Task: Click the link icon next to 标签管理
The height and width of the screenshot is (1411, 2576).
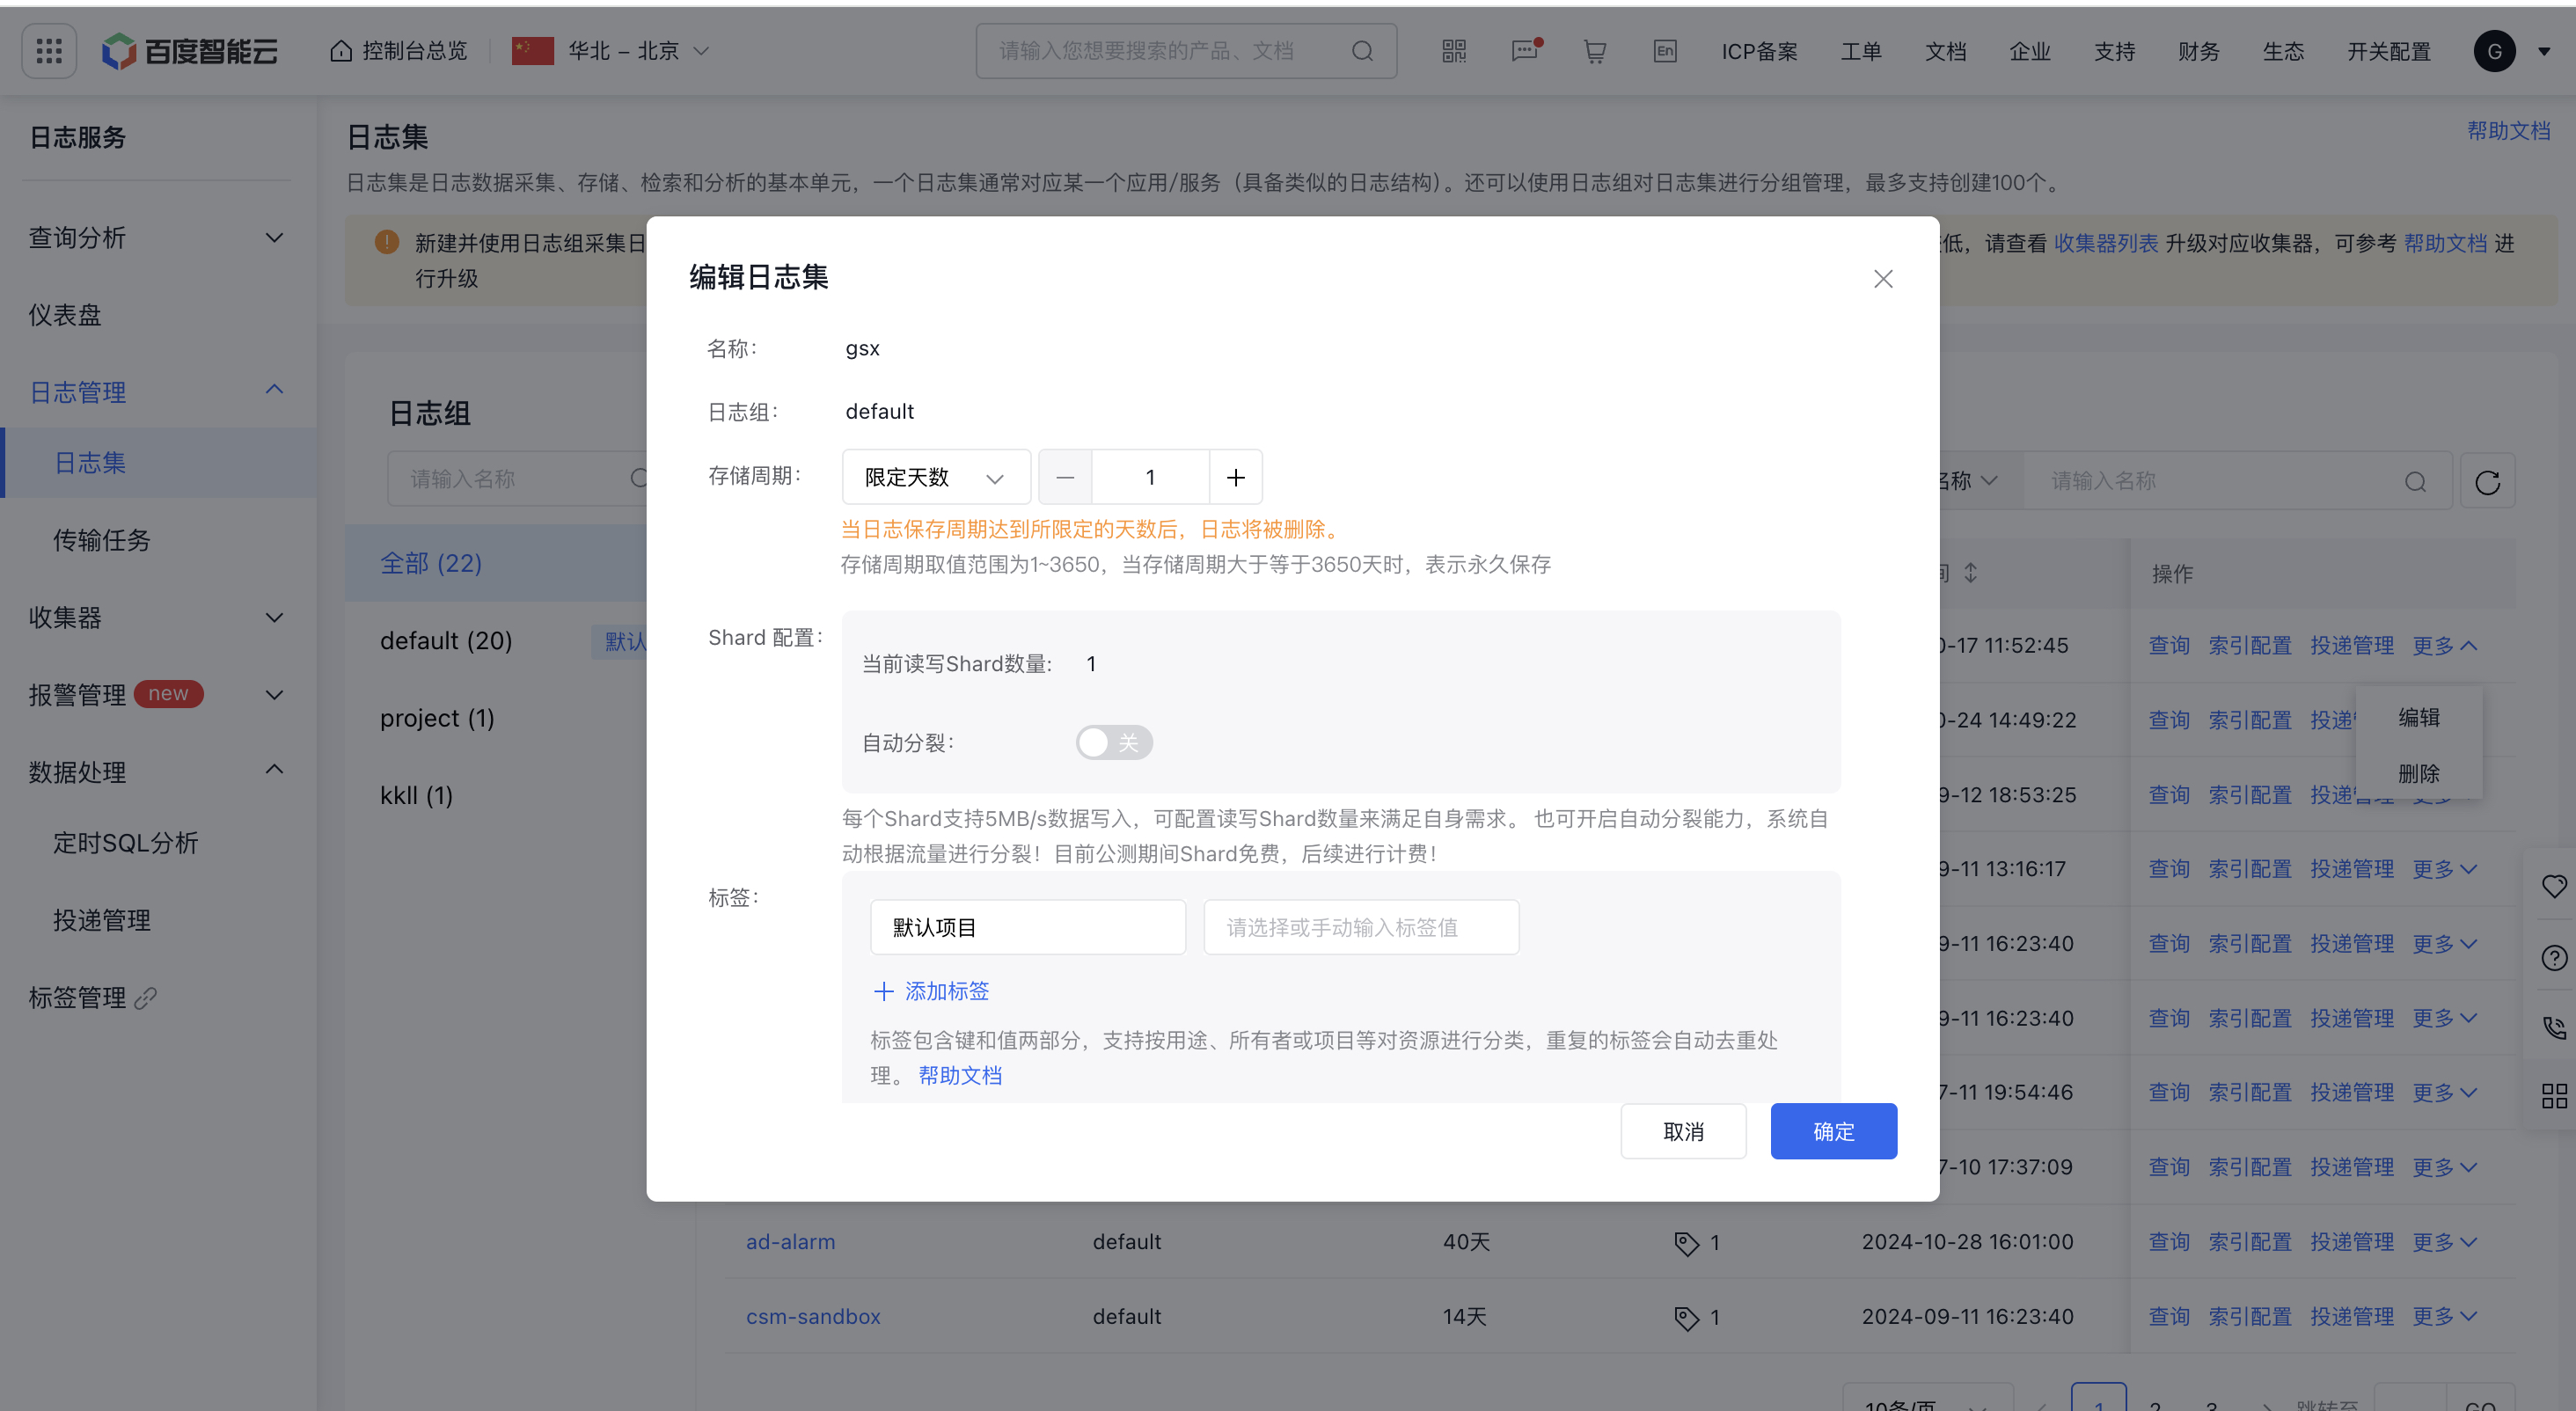Action: pyautogui.click(x=146, y=998)
